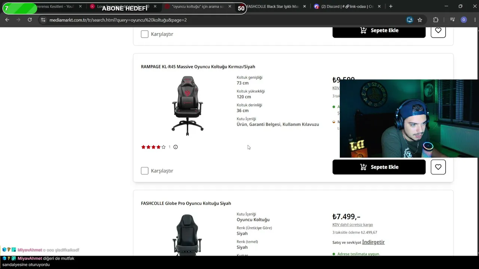The height and width of the screenshot is (269, 479).
Task: Click the install app icon in address bar
Action: point(410,20)
